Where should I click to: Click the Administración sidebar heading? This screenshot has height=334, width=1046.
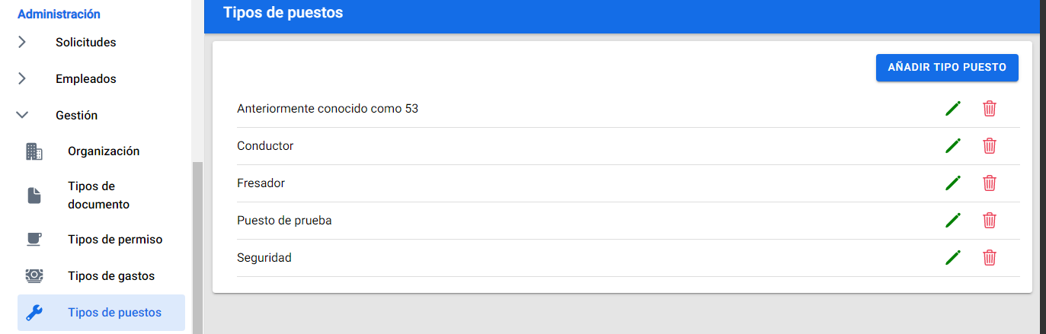(59, 14)
